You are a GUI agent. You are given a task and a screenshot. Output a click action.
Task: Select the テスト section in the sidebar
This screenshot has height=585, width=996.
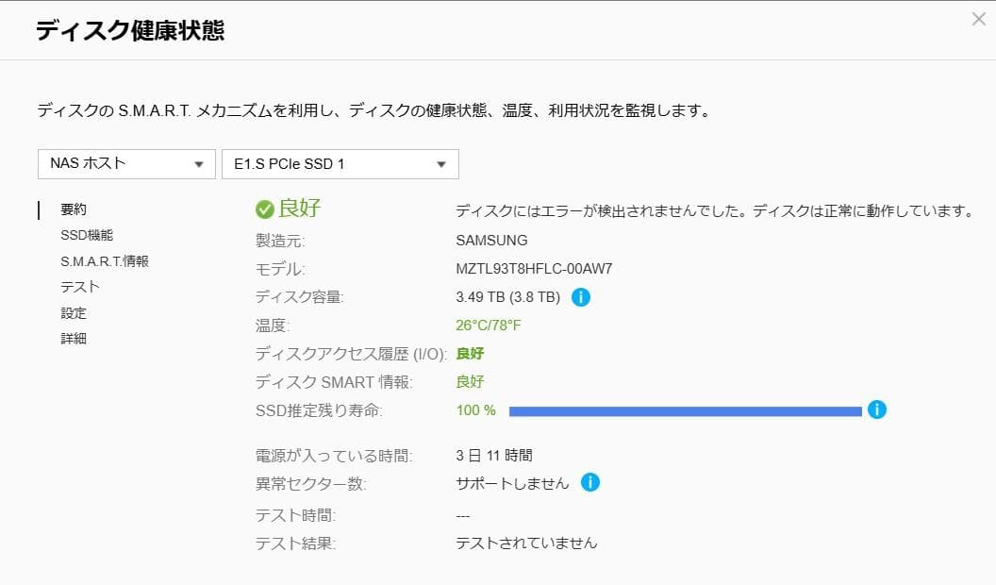click(78, 287)
